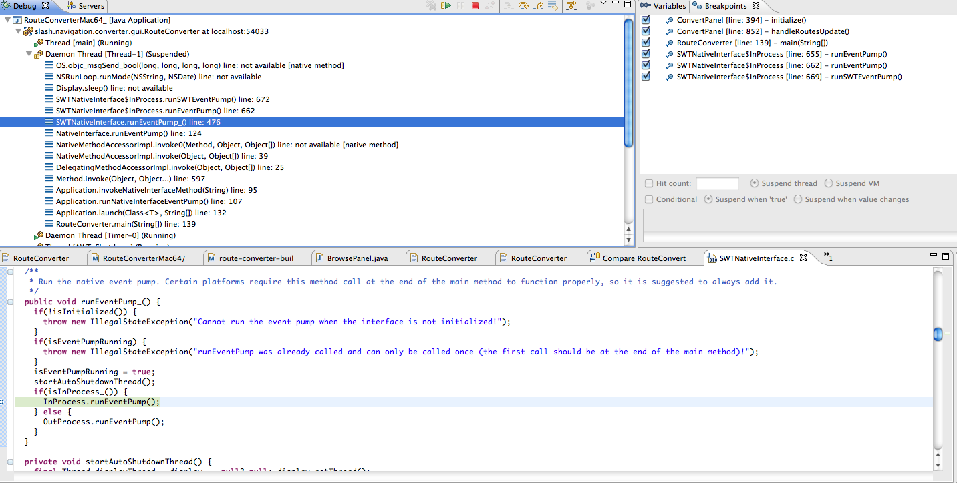Click the Step Over icon
The width and height of the screenshot is (957, 483).
(523, 6)
